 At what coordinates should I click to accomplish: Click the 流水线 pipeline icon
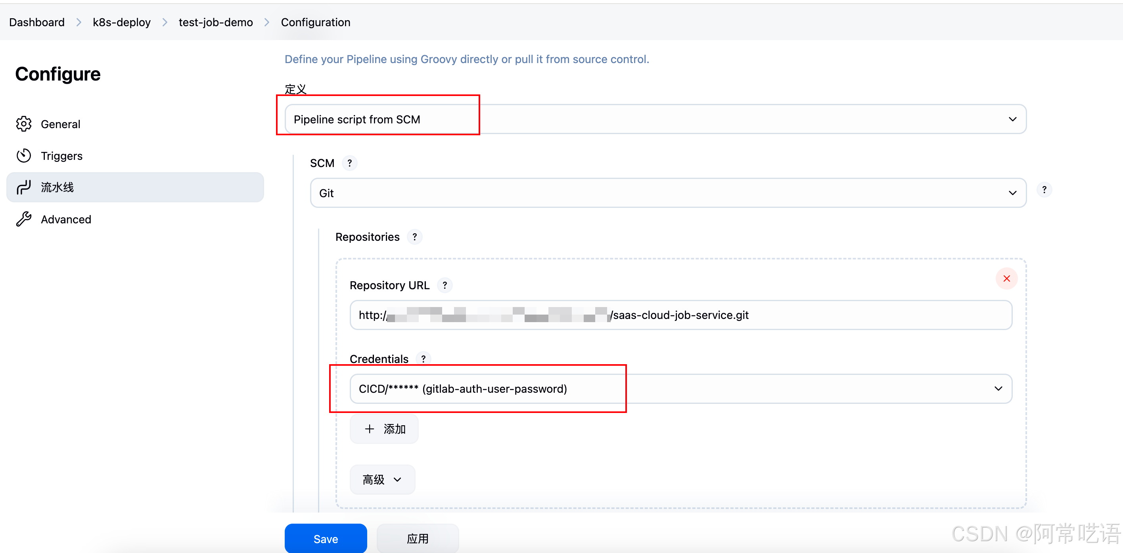(x=23, y=188)
